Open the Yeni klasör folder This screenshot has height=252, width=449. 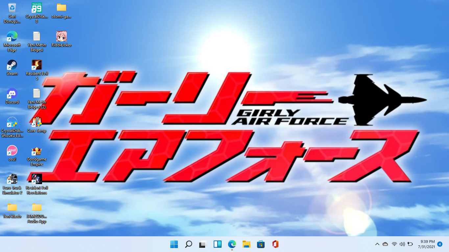(12, 208)
